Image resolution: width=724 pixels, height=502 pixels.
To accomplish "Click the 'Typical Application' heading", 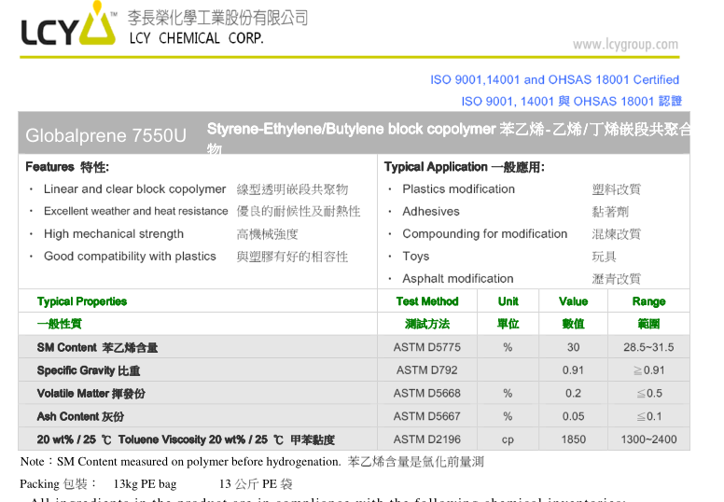I will [436, 167].
